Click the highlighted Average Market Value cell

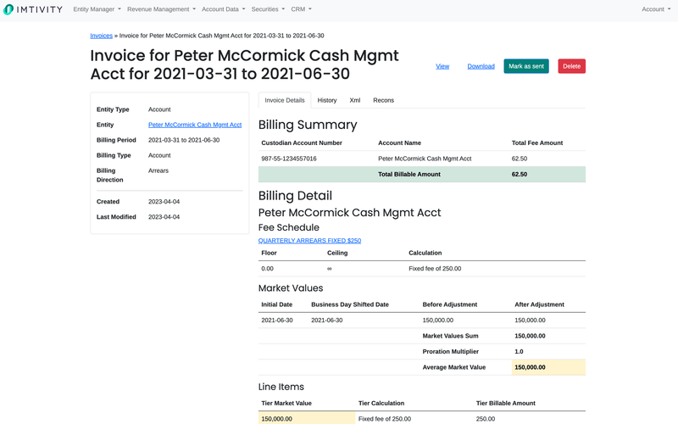click(548, 367)
